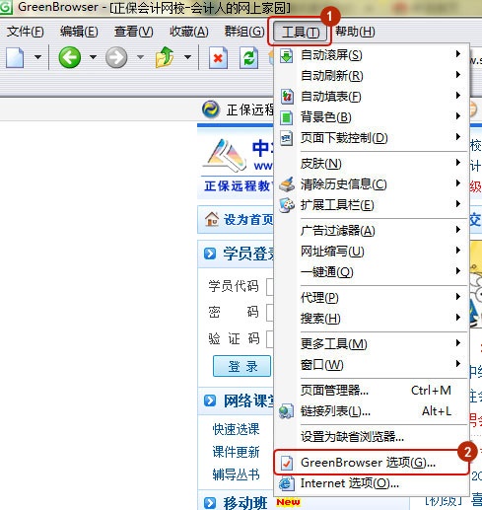Click the green Back arrow button
This screenshot has width=482, height=510.
click(x=70, y=57)
